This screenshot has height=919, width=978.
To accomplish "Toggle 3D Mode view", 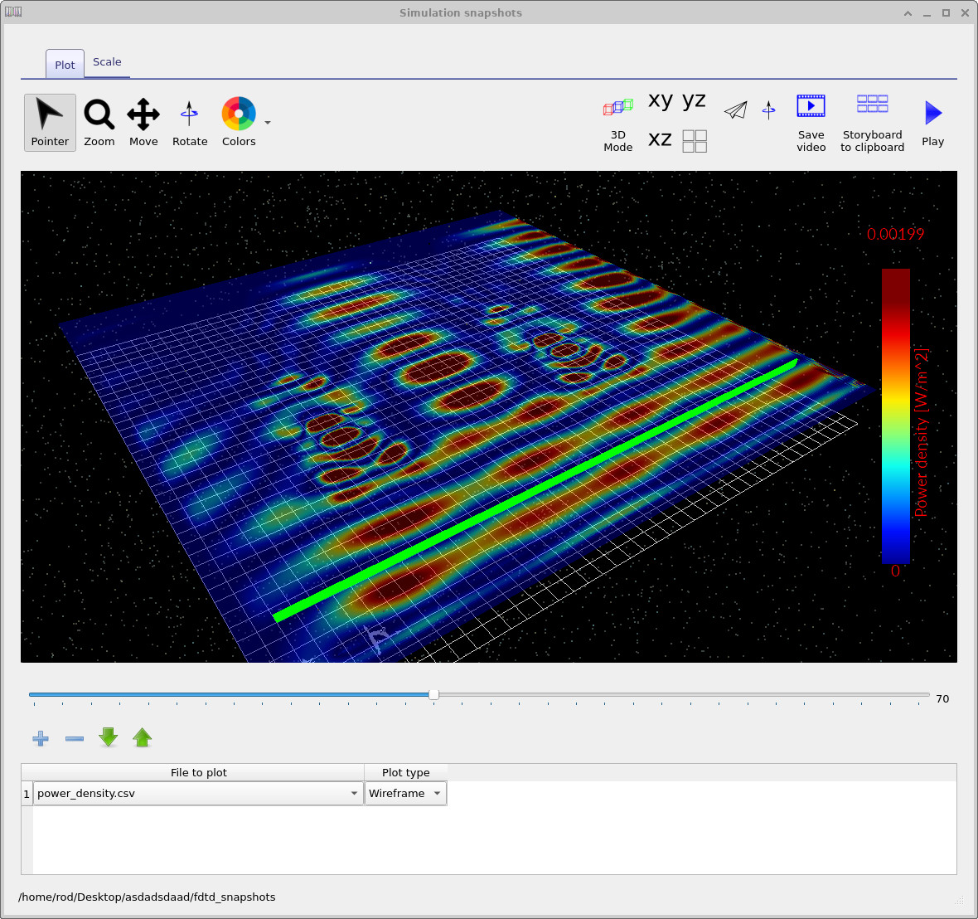I will click(618, 125).
